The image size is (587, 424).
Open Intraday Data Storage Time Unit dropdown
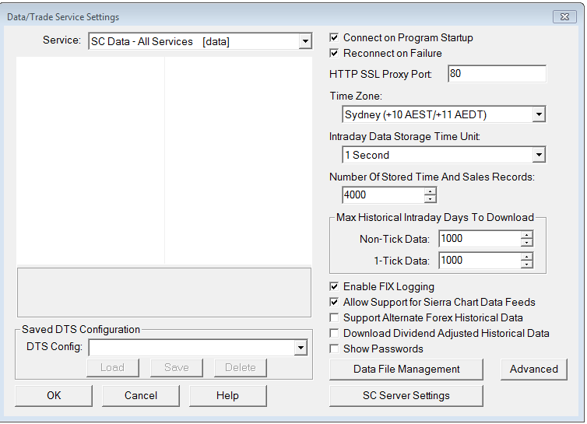(539, 155)
